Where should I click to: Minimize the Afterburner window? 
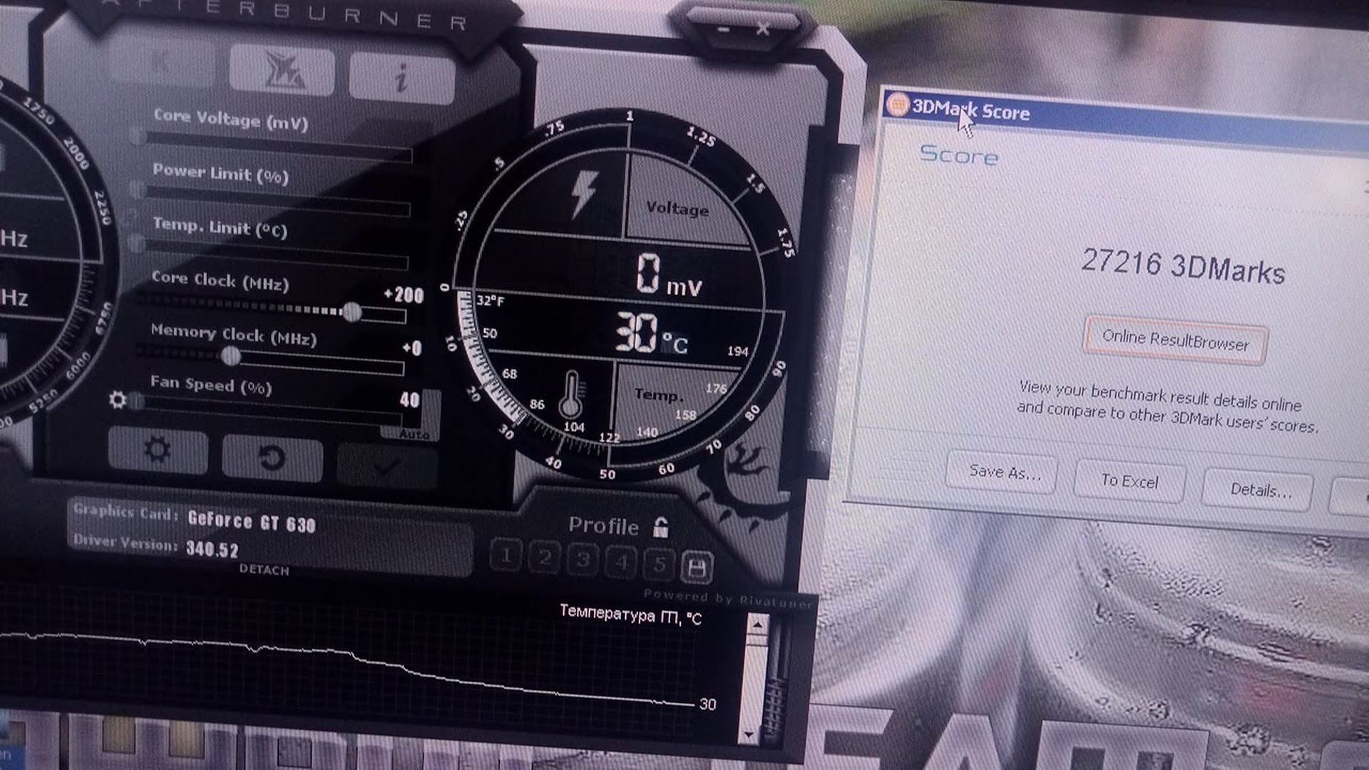723,29
